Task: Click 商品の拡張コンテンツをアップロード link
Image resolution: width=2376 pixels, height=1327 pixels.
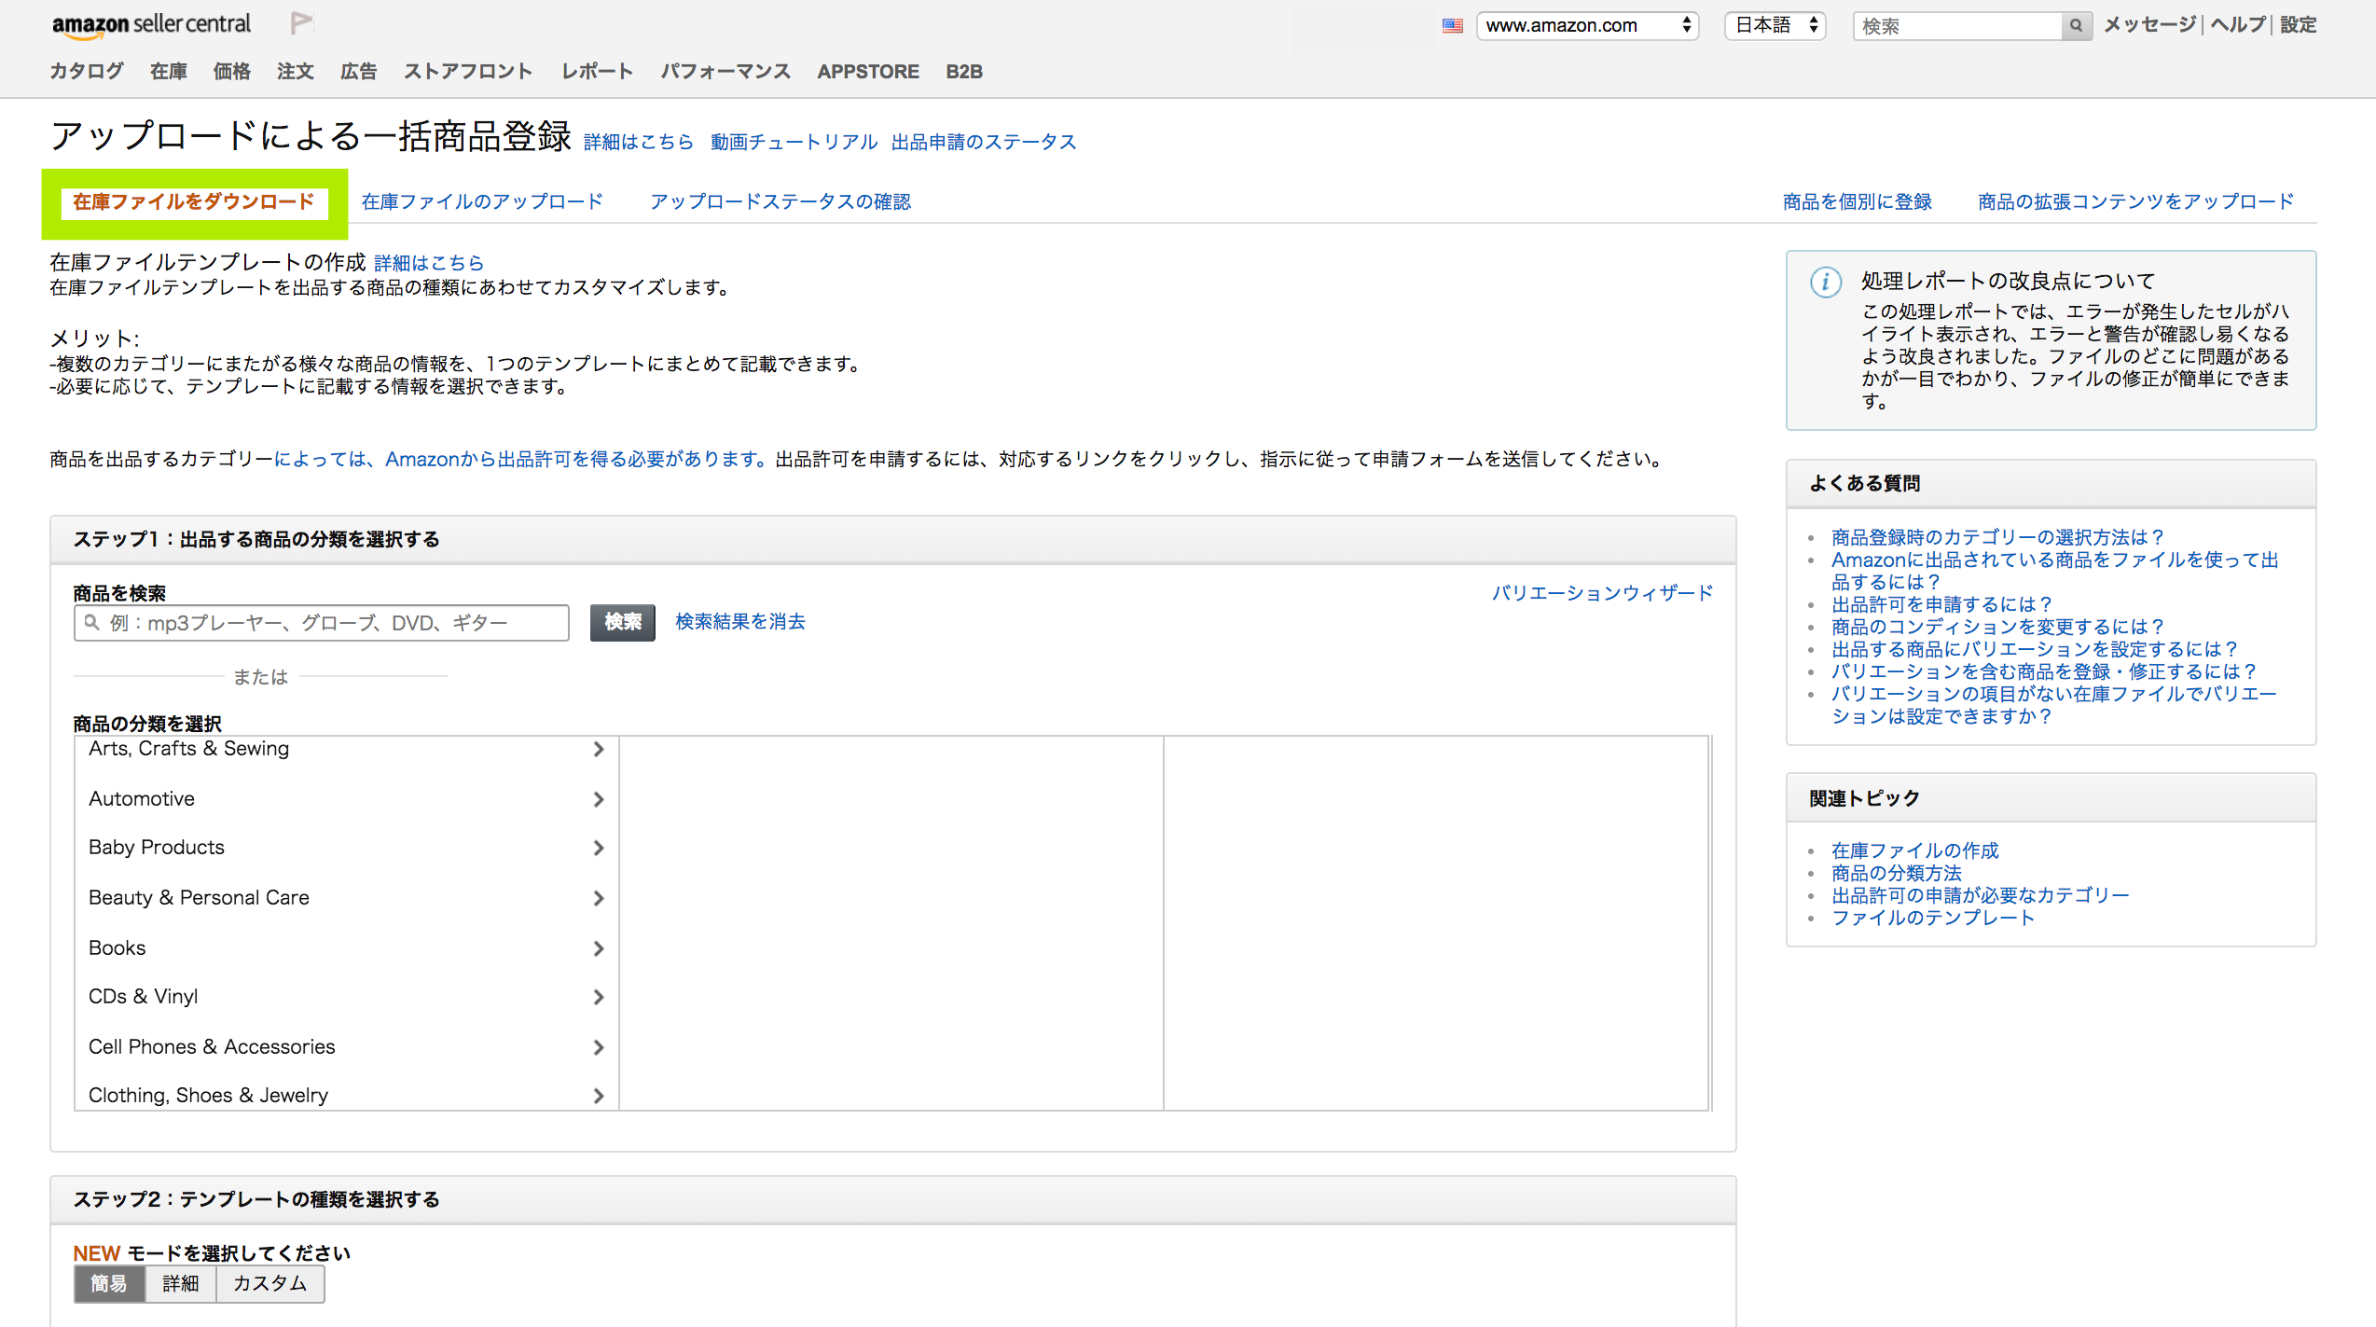Action: [x=2136, y=202]
